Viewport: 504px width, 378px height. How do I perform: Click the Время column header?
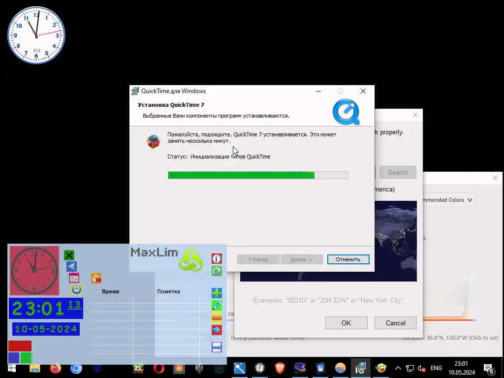[x=110, y=291]
